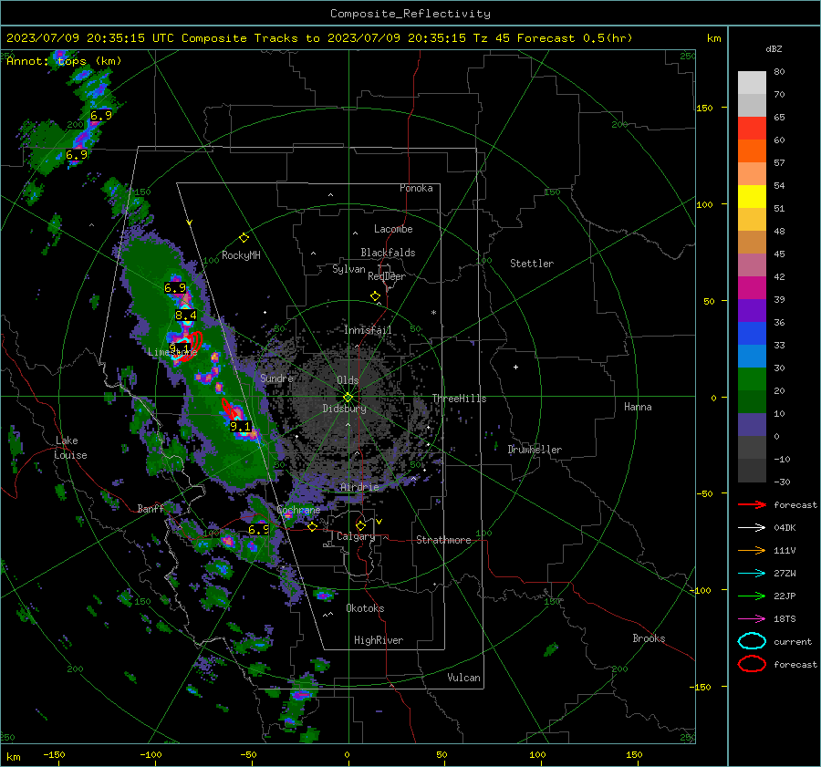Click the dBZ heading above color scale

tap(774, 49)
